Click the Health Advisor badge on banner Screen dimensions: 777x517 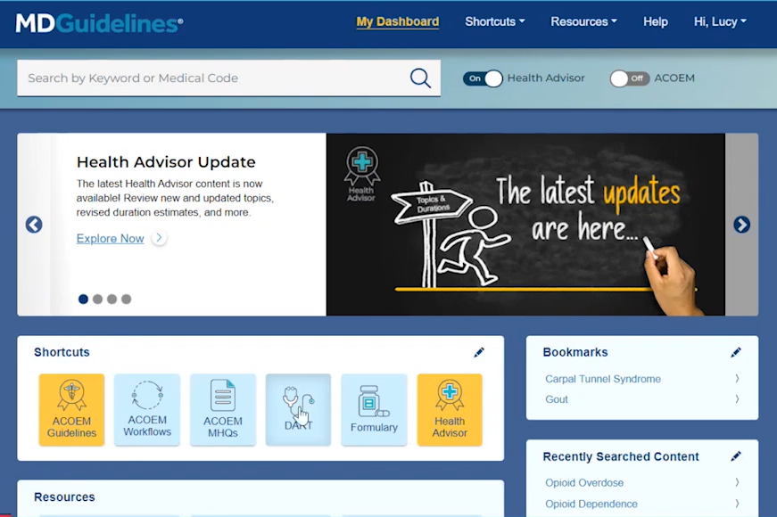362,174
